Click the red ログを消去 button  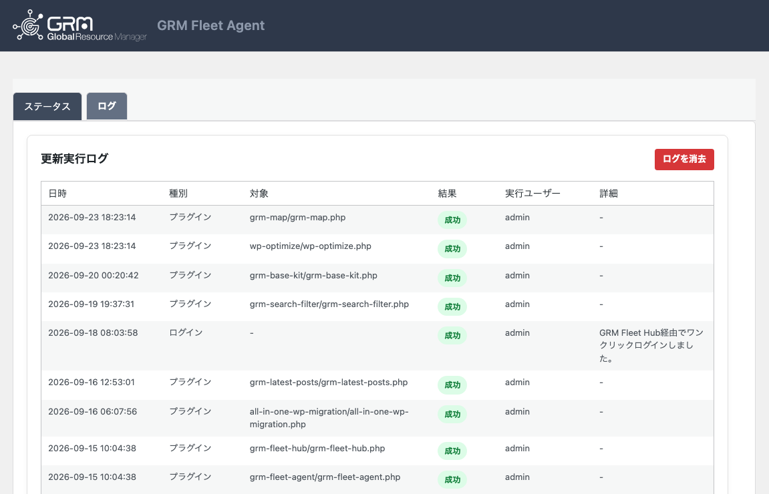click(x=684, y=160)
